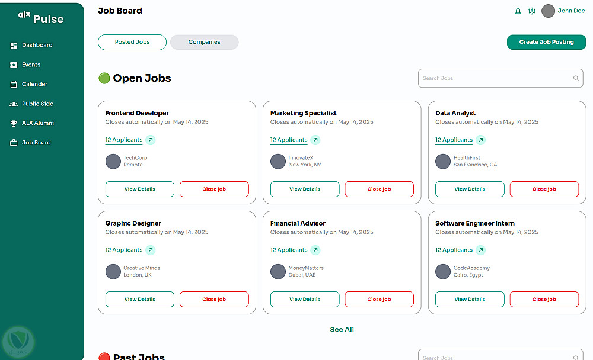The width and height of the screenshot is (593, 360).
Task: Open the 12 Applicants link for Financial Advisor
Action: point(289,250)
